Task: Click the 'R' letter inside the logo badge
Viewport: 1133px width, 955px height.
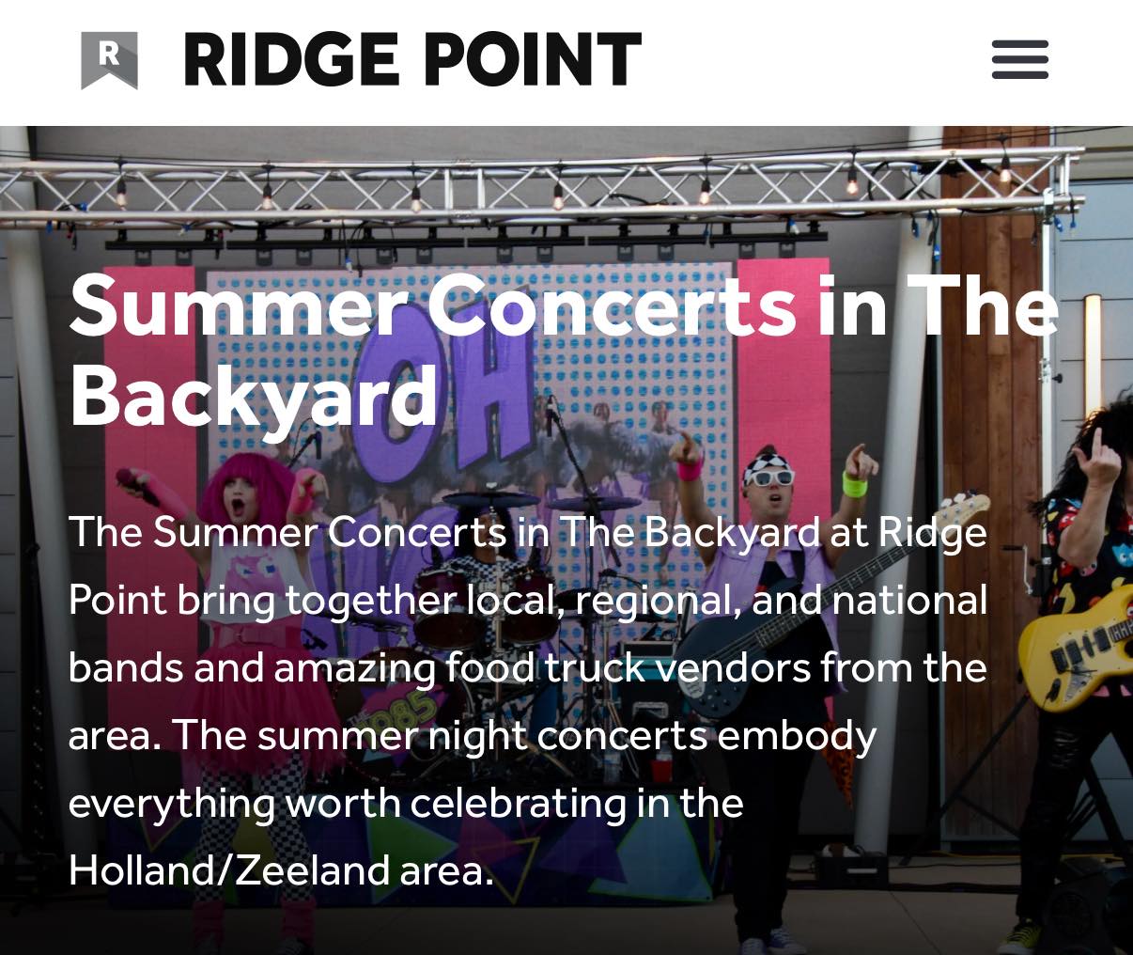Action: click(x=109, y=55)
